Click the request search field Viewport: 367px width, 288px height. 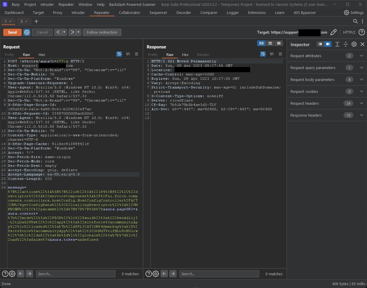[x=75, y=274]
